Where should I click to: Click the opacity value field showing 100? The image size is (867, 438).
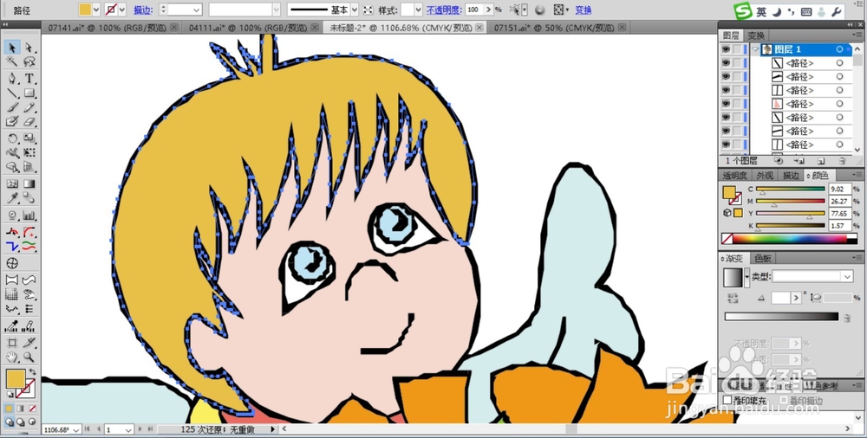pyautogui.click(x=473, y=10)
